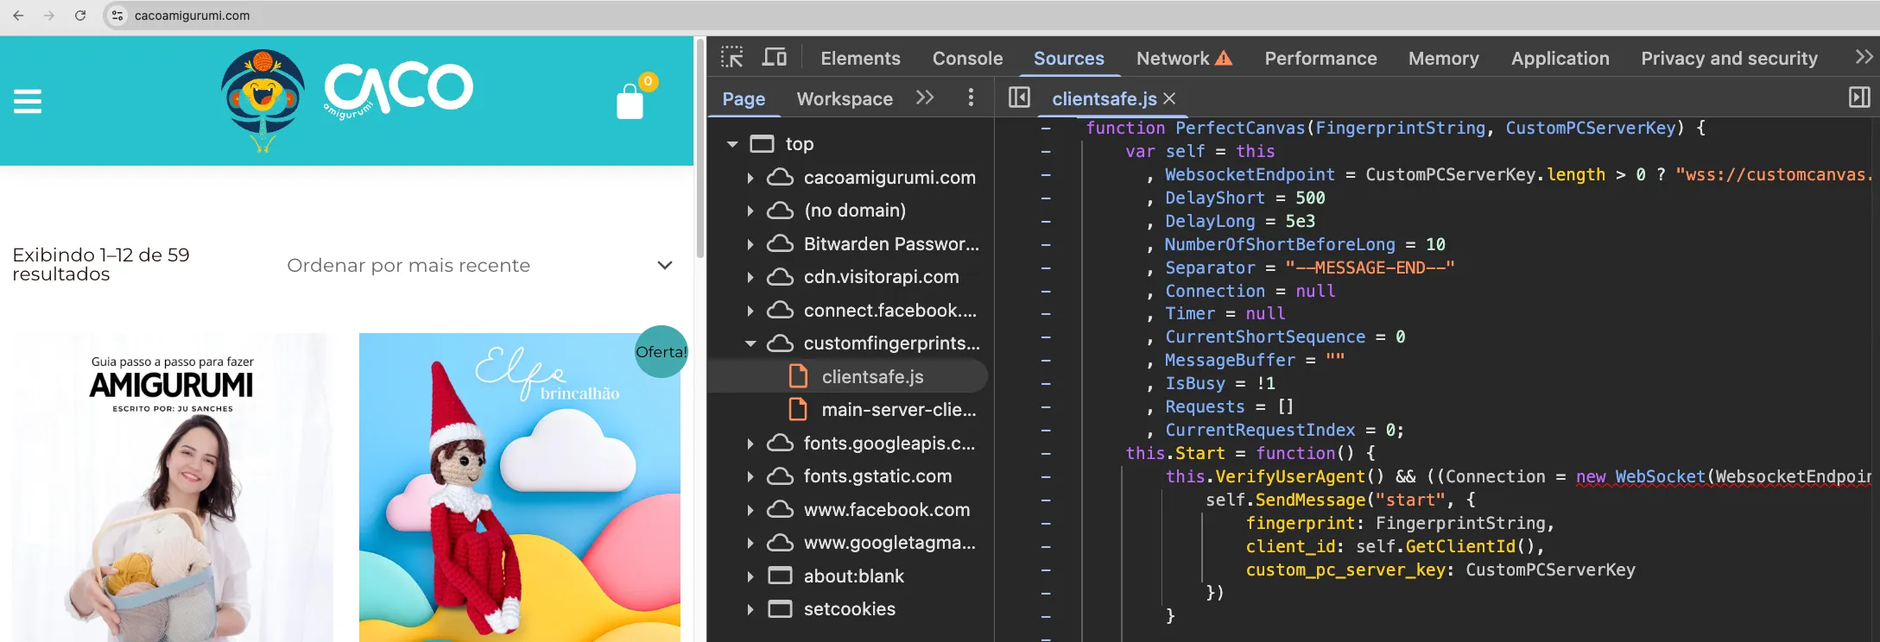Click the frame icon beside about:blank
1880x642 pixels.
point(780,576)
